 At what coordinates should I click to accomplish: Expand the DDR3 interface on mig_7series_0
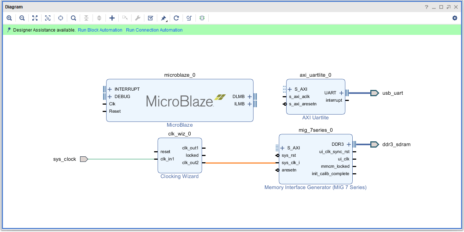point(349,144)
